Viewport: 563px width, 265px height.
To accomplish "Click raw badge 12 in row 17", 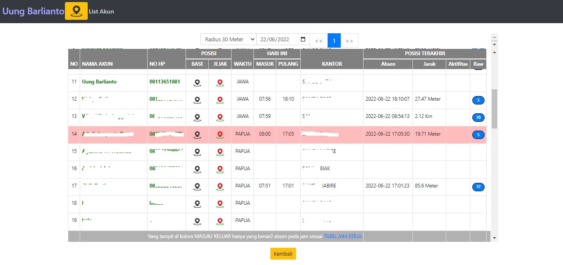I will pyautogui.click(x=478, y=187).
